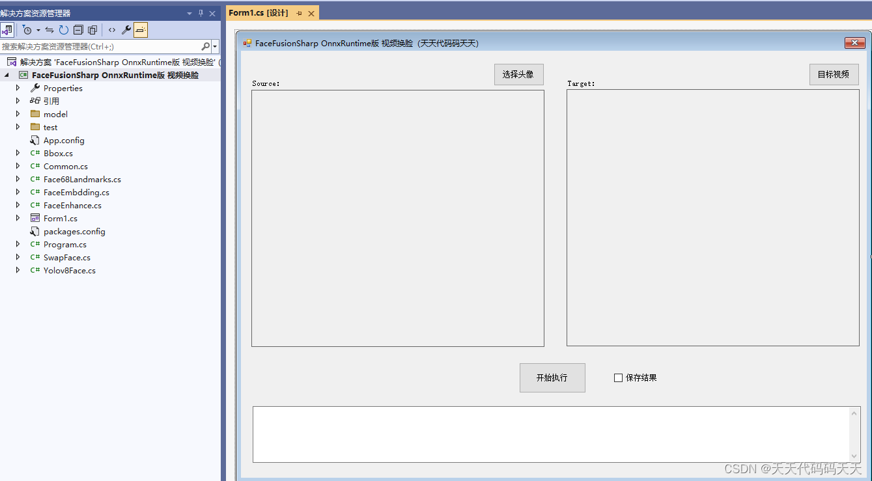Close the Solution Explorer panel

pyautogui.click(x=212, y=13)
